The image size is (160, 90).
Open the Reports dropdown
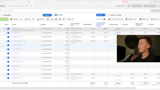click(144, 19)
